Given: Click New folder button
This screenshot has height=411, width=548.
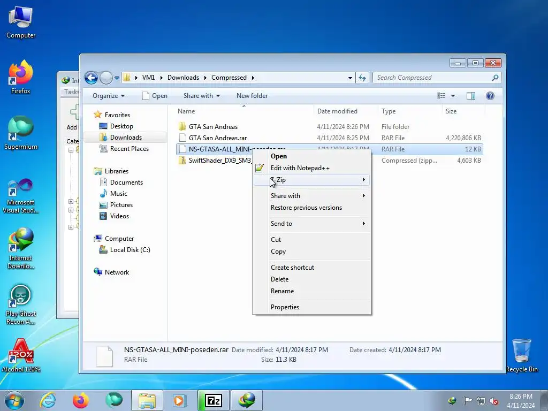Looking at the screenshot, I should 252,96.
